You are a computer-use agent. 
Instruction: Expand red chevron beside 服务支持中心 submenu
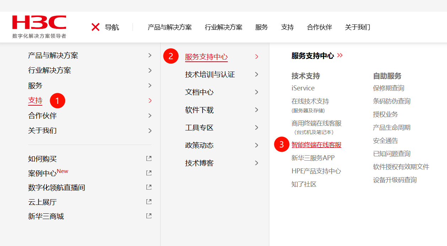257,57
